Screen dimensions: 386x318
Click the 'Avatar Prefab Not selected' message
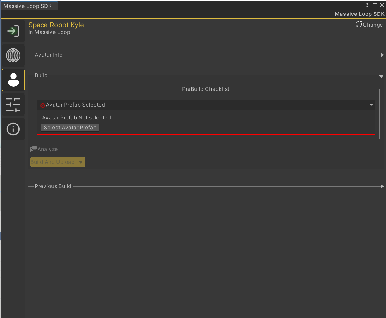pos(76,118)
